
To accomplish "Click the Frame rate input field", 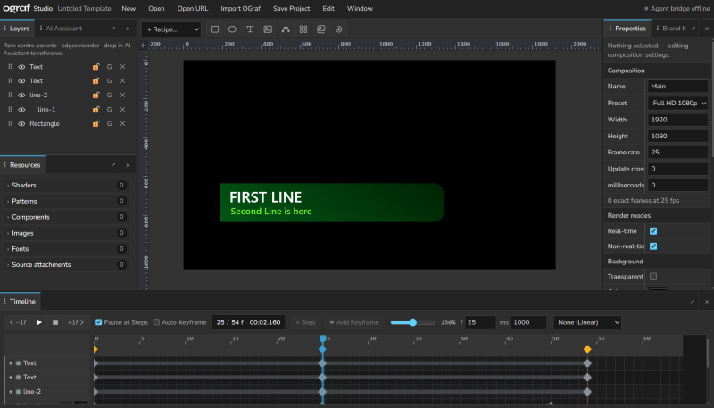I will pos(677,152).
